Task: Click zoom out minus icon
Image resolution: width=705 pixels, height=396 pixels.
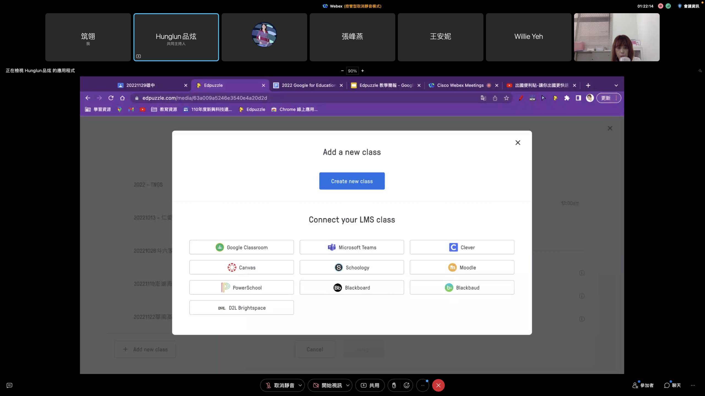Action: (342, 71)
